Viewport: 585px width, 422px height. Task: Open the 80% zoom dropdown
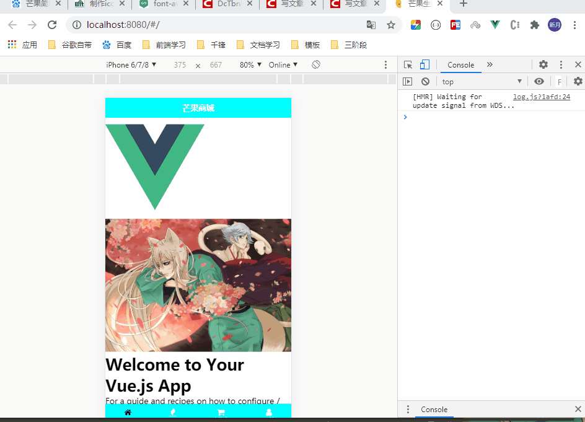tap(250, 65)
